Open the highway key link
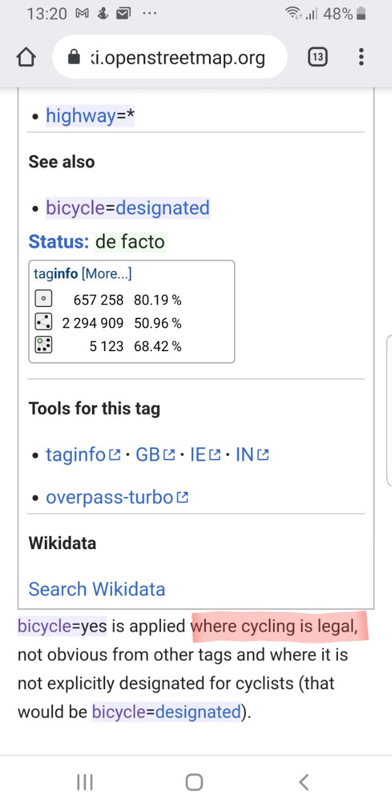The image size is (392, 807). pos(81,116)
